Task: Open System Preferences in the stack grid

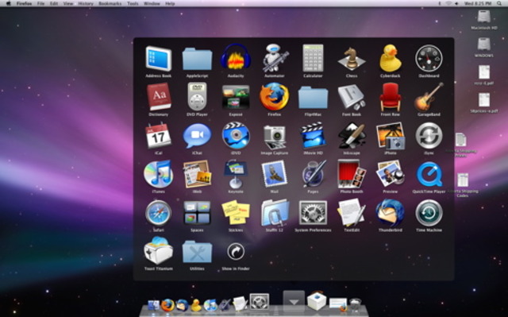Action: [x=313, y=213]
